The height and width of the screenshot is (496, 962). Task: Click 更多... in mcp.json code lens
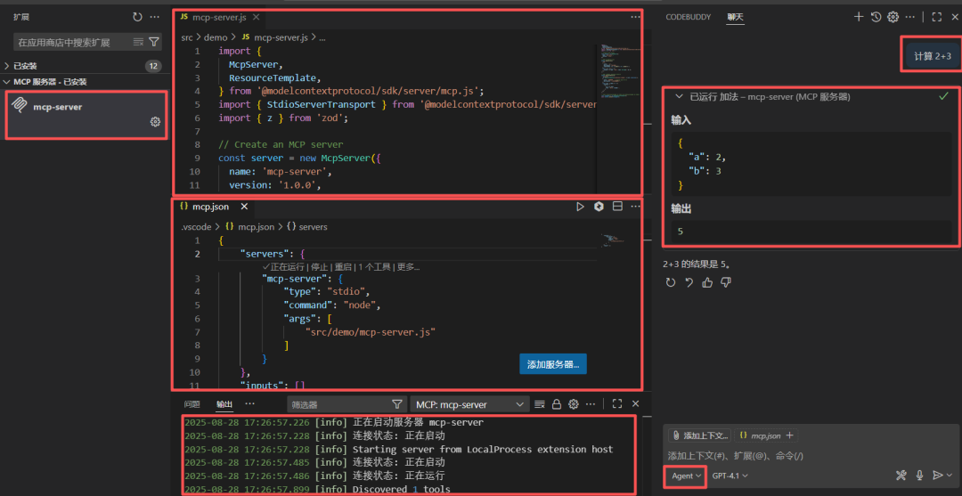(x=408, y=267)
